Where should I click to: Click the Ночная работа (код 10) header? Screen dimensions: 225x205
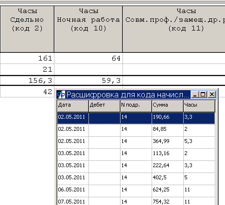point(88,29)
